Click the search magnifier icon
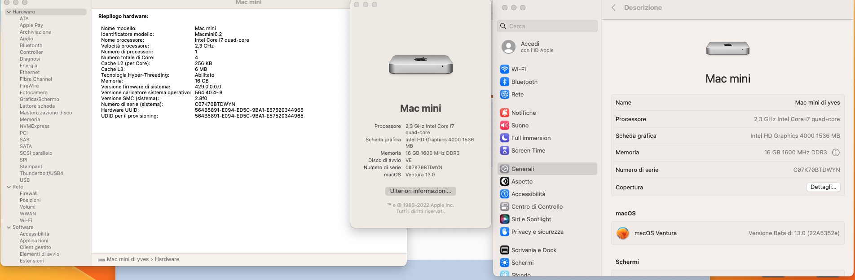The height and width of the screenshot is (280, 855). click(x=503, y=26)
